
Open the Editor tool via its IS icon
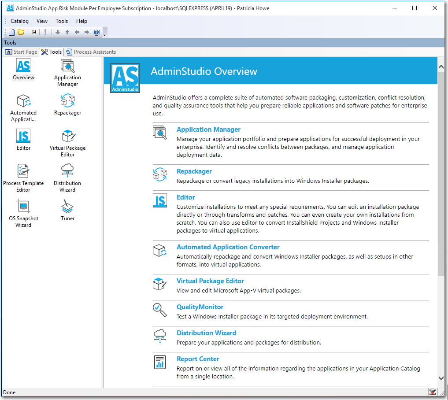point(23,137)
